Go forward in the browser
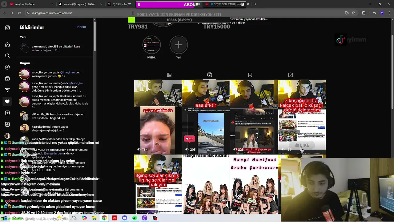The width and height of the screenshot is (394, 222). 12,13
